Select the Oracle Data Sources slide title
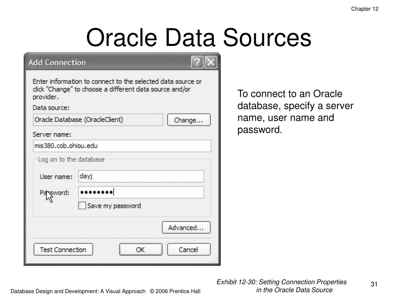Image resolution: width=398 pixels, height=299 pixels. click(x=199, y=38)
